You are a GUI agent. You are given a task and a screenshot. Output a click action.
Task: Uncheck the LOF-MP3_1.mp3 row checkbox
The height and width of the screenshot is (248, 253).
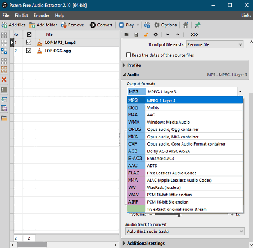click(29, 42)
